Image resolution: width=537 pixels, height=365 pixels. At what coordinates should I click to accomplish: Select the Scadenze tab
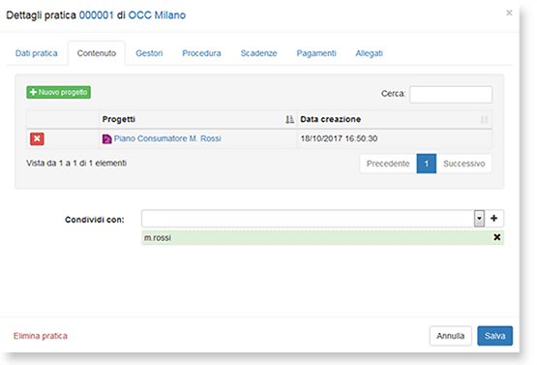[258, 53]
